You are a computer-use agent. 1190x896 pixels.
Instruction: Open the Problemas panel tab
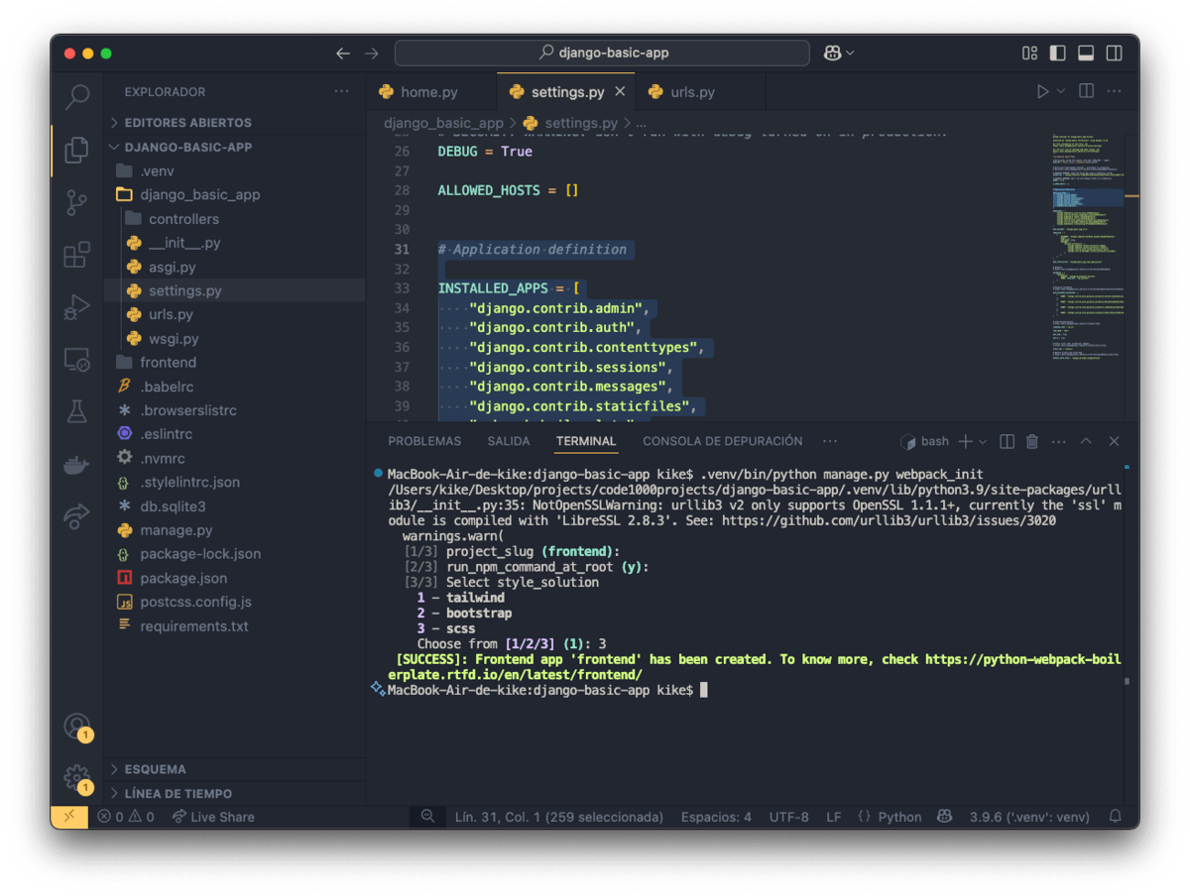[x=424, y=441]
